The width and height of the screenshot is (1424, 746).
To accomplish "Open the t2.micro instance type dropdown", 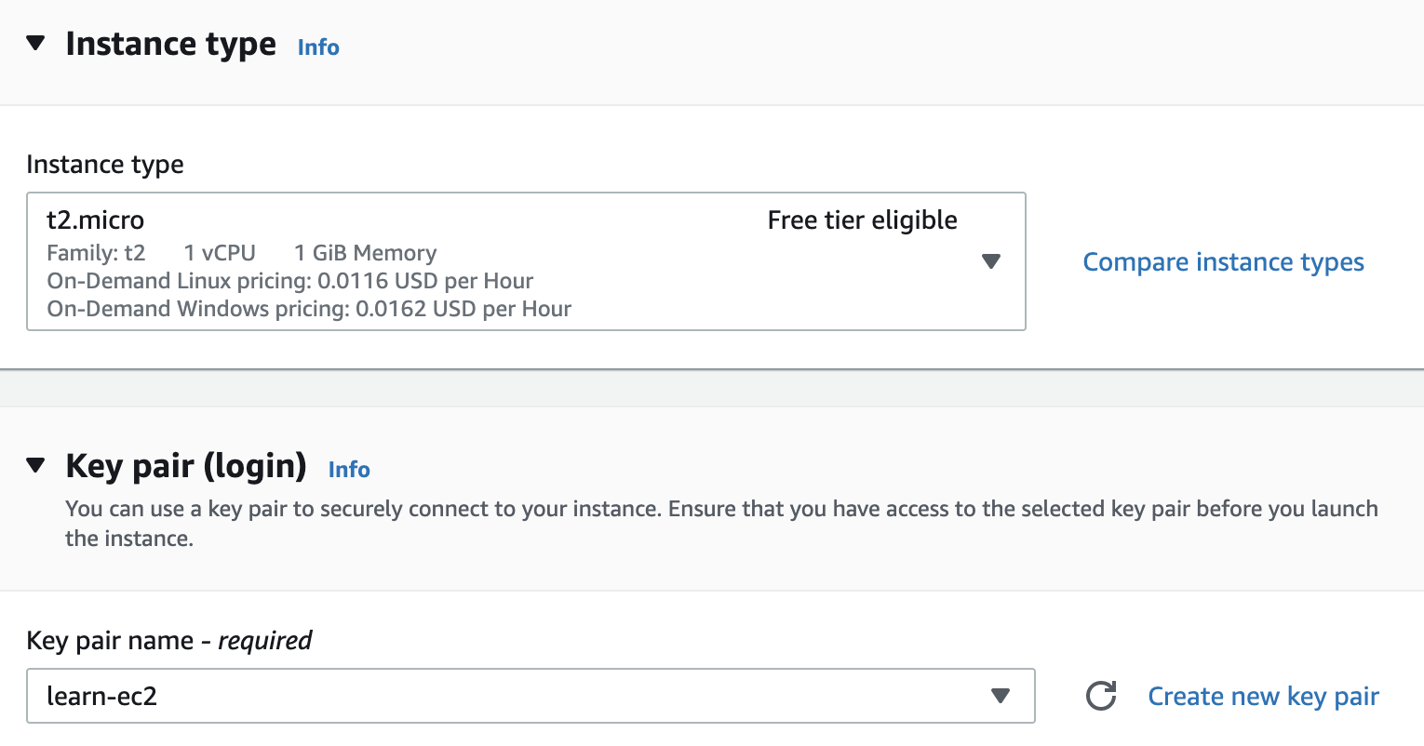I will click(x=526, y=261).
